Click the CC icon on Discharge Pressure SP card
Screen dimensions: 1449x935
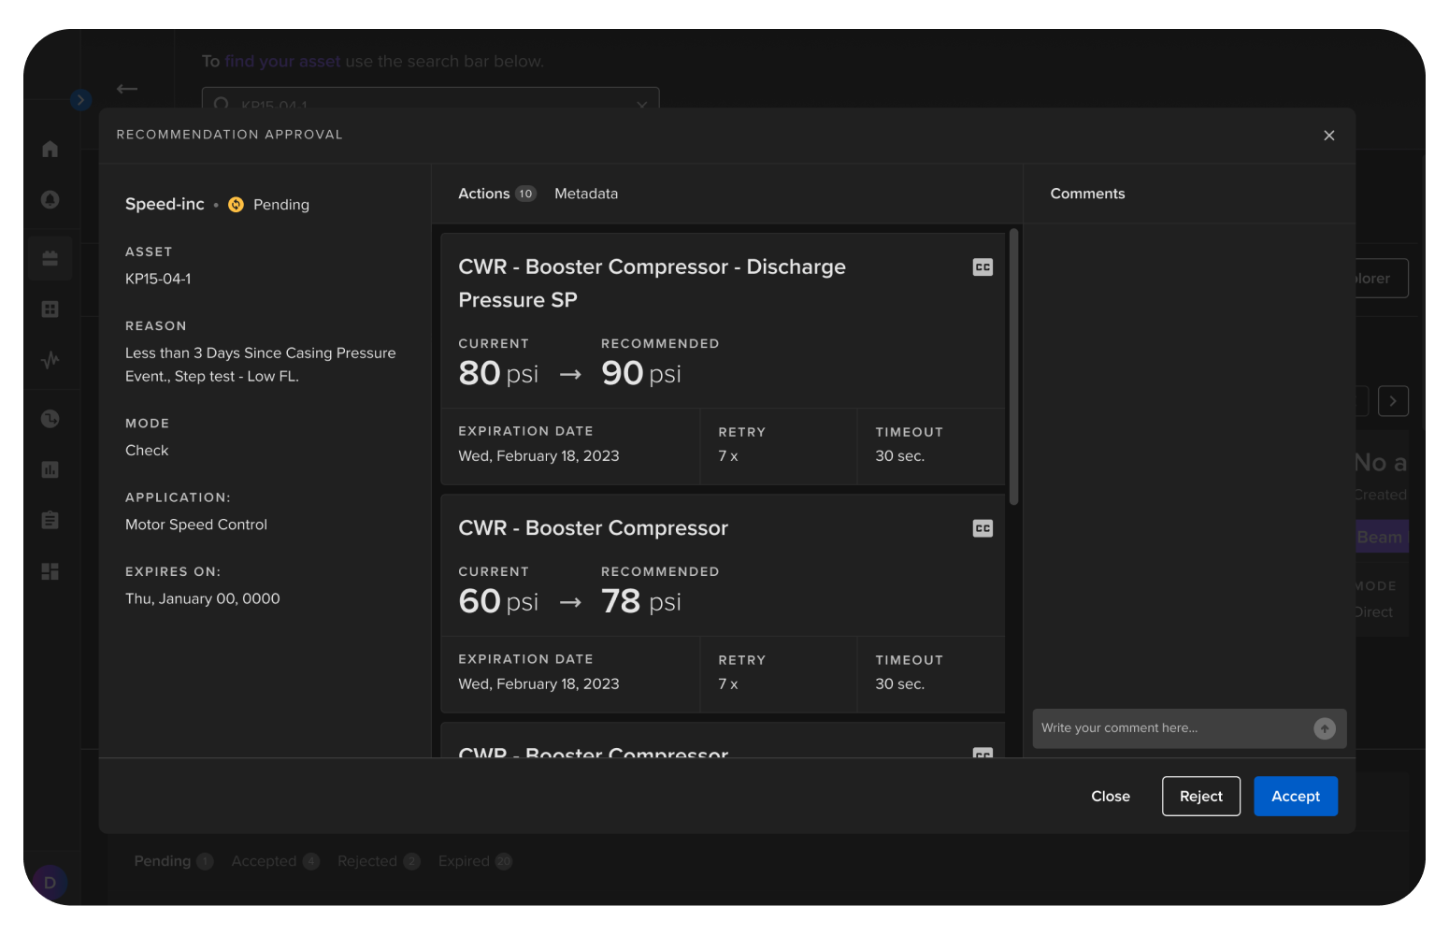click(x=983, y=267)
